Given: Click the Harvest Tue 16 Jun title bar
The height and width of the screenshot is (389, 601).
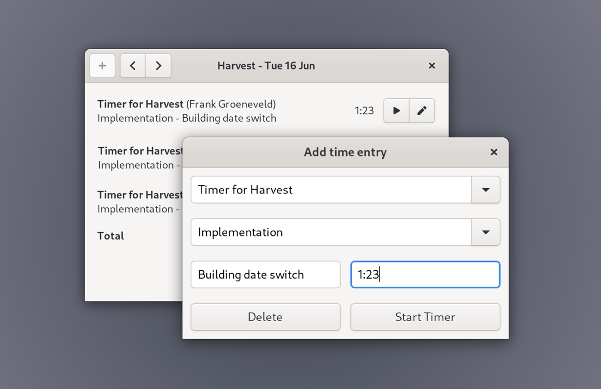Looking at the screenshot, I should pyautogui.click(x=266, y=65).
